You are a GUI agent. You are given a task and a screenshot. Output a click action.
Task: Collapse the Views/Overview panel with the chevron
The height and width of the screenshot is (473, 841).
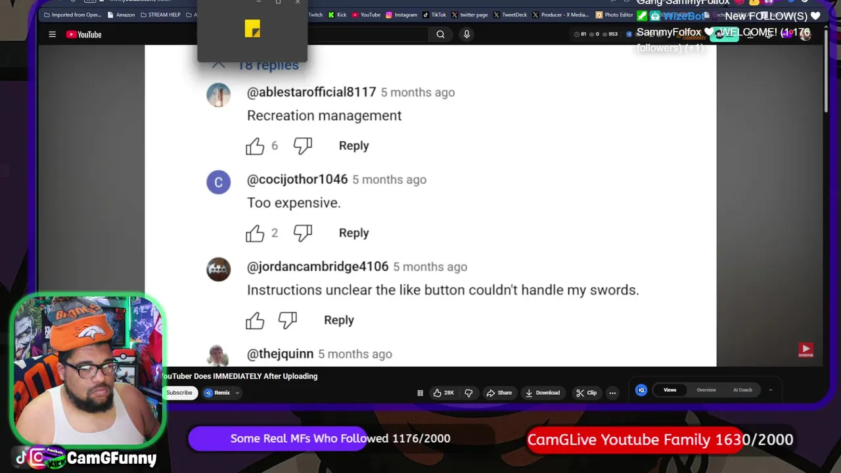[x=770, y=390]
